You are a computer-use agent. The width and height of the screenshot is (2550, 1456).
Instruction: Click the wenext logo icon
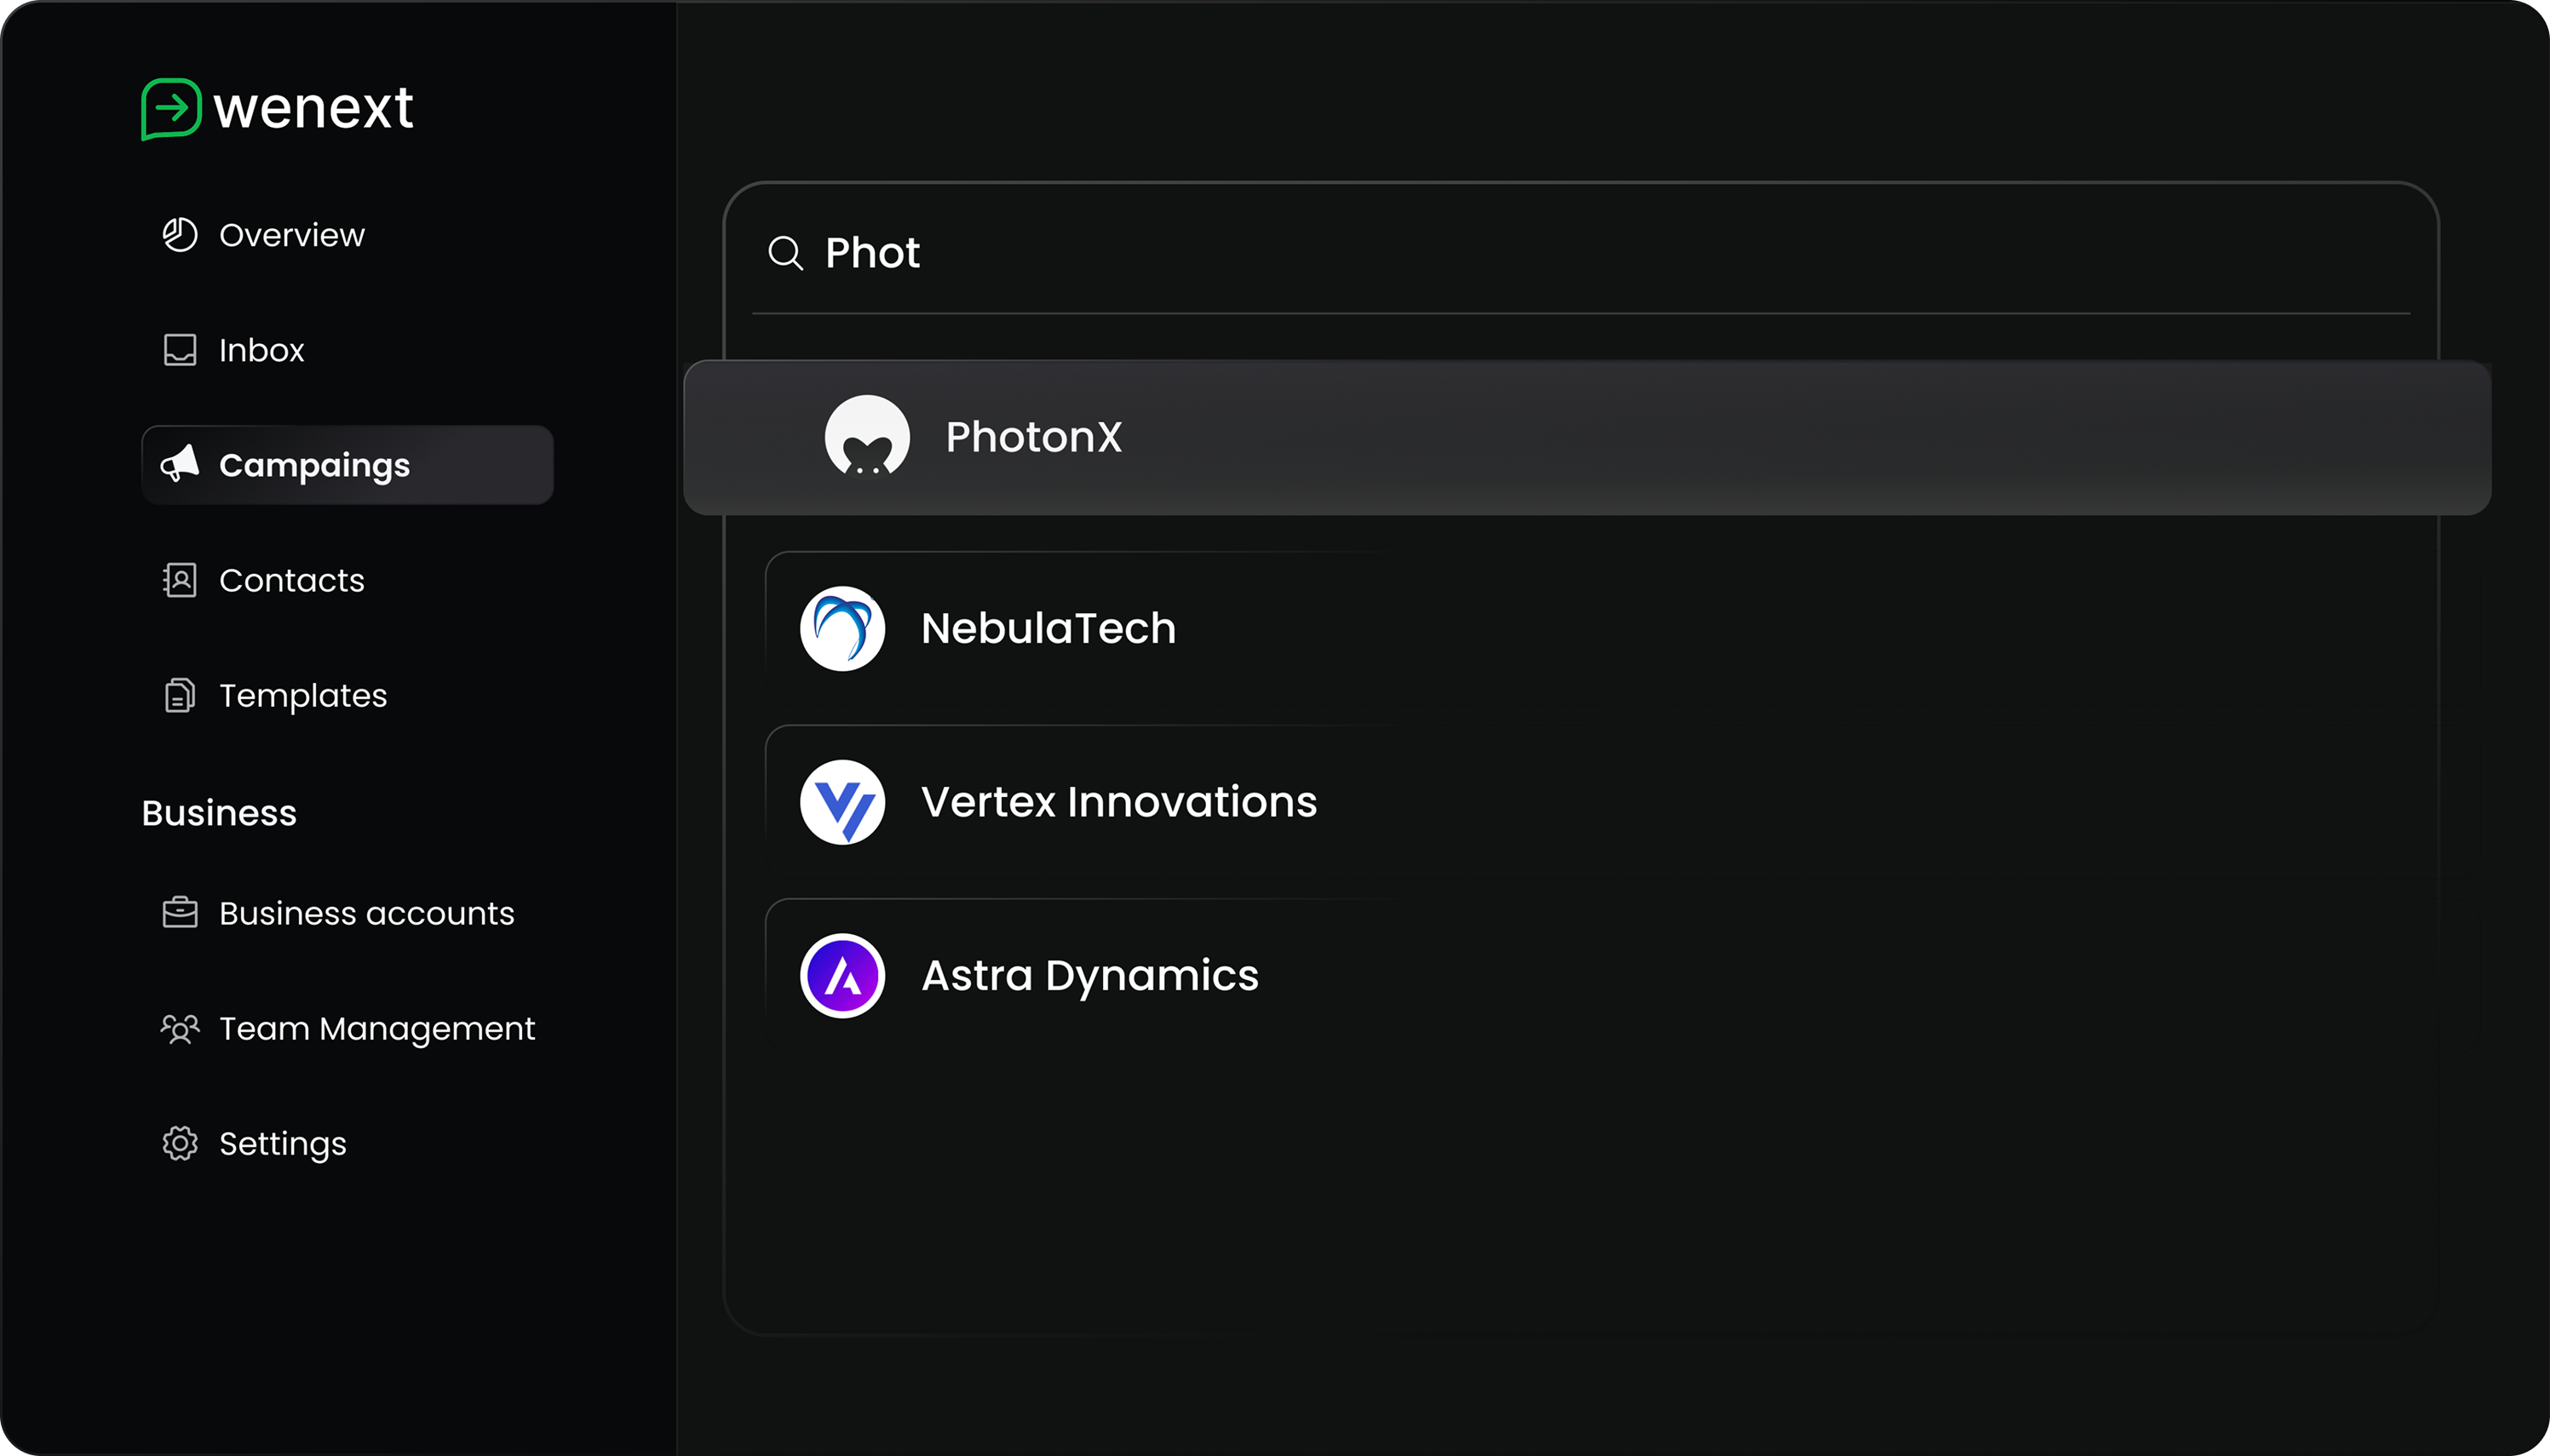coord(171,108)
